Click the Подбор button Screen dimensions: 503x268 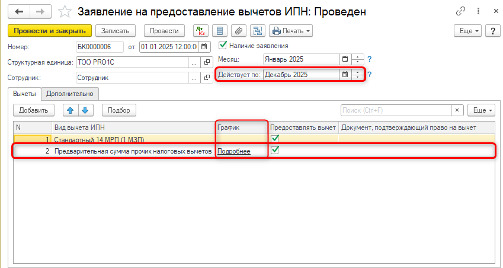(x=119, y=110)
